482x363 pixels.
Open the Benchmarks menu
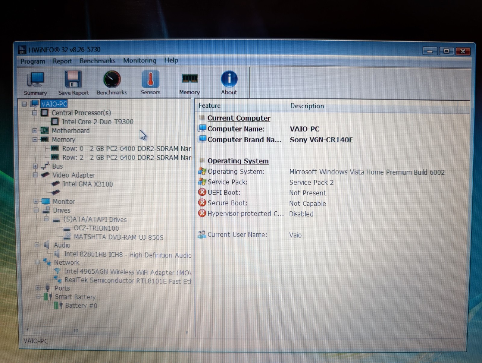point(97,61)
